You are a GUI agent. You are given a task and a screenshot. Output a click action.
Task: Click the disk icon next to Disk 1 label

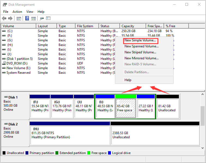6,97
